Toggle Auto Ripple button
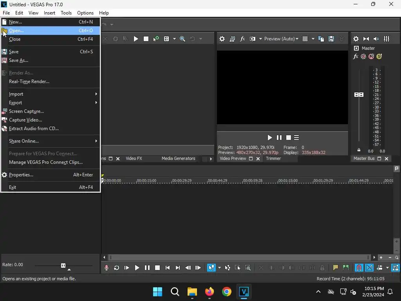Image resolution: width=401 pixels, height=301 pixels. point(379,268)
